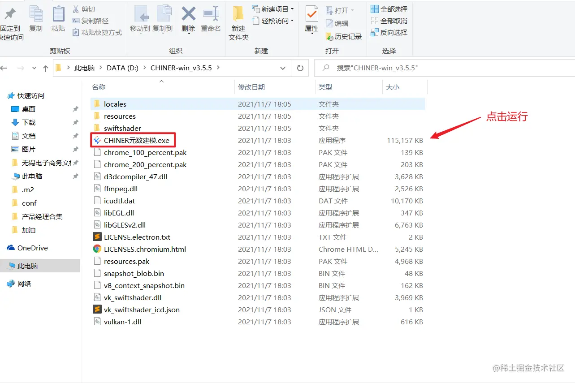Expand the Delete (删除) dropdown arrow
The width and height of the screenshot is (575, 383).
pyautogui.click(x=188, y=34)
